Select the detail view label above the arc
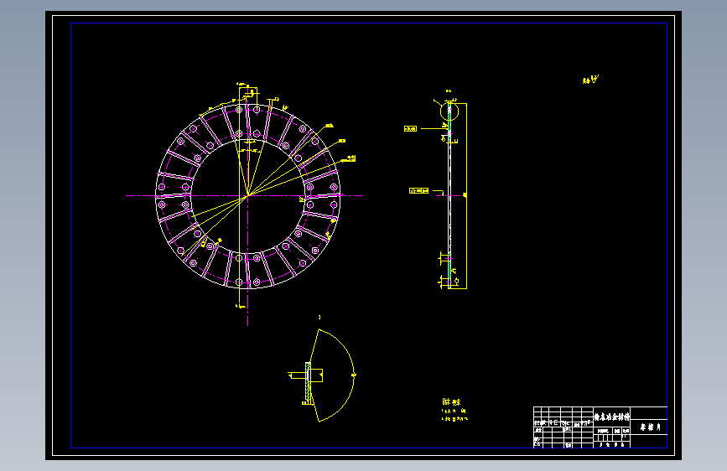 click(x=319, y=318)
